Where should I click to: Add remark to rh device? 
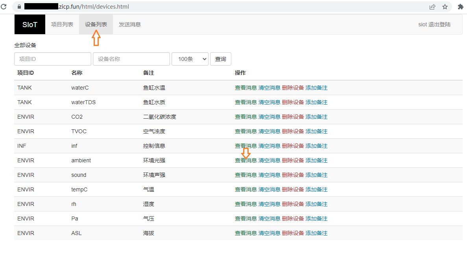coord(316,204)
